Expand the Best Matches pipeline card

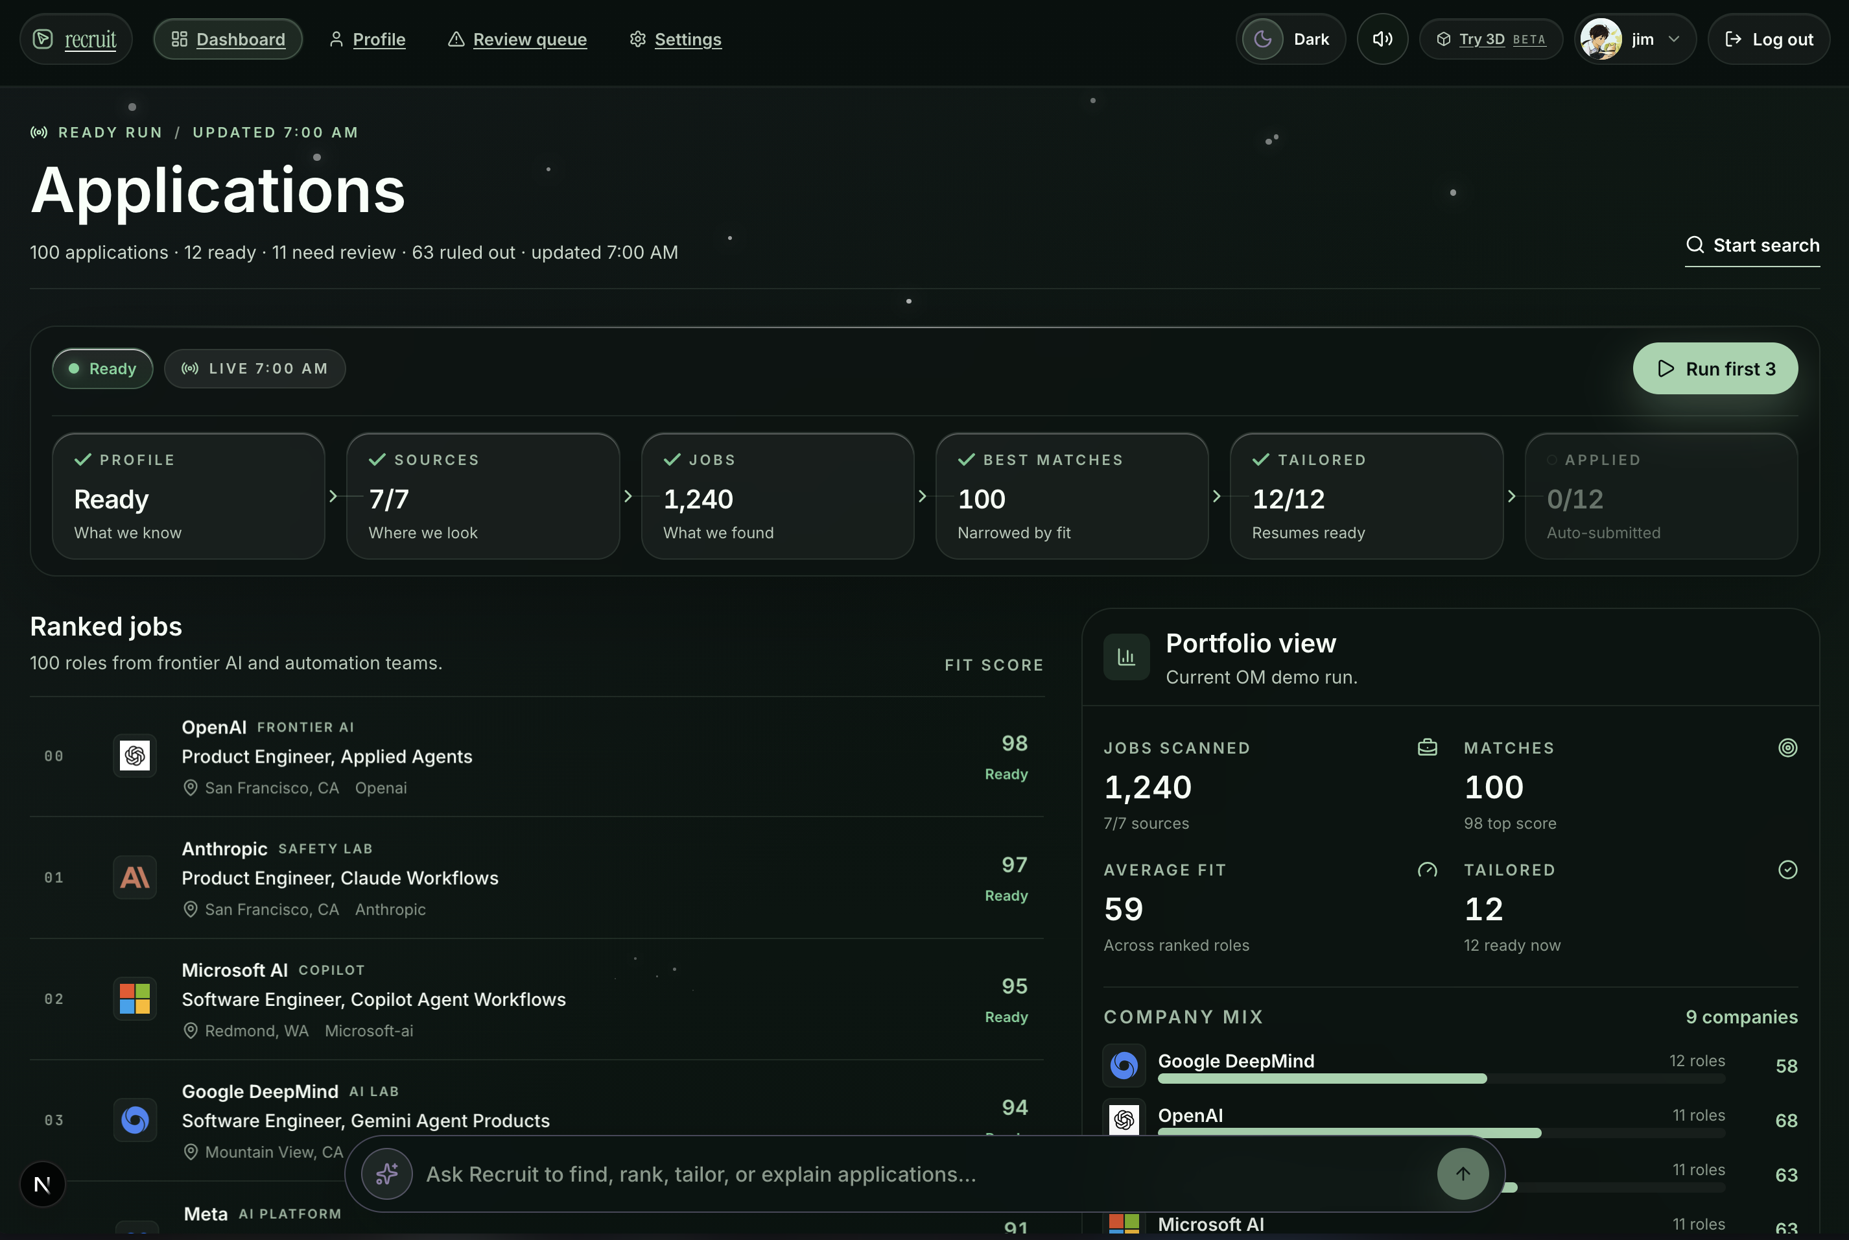coord(1071,496)
